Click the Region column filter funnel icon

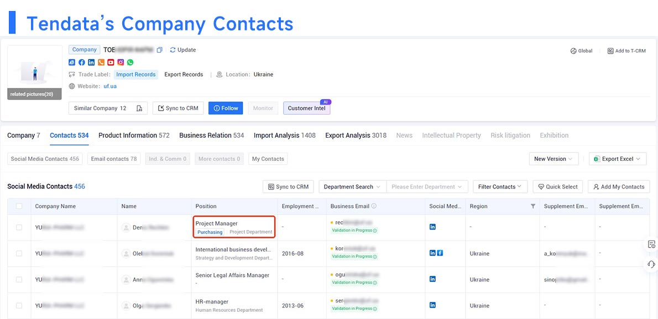[533, 206]
